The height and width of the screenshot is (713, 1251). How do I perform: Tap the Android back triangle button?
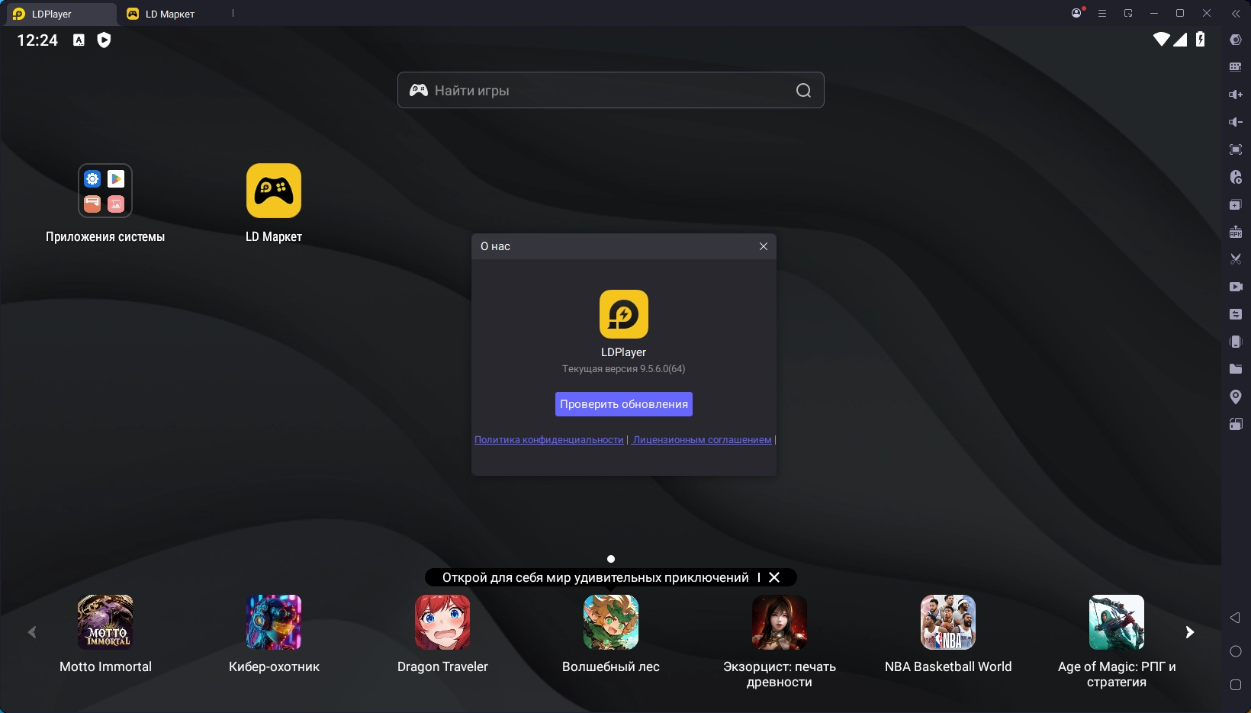tap(1236, 618)
